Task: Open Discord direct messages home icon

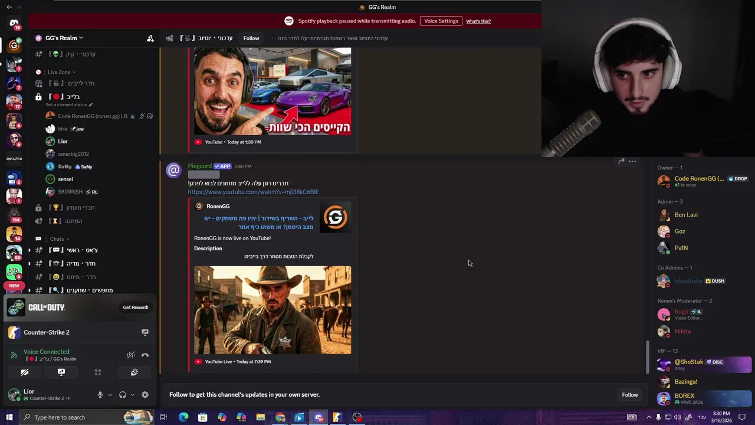Action: click(x=14, y=24)
